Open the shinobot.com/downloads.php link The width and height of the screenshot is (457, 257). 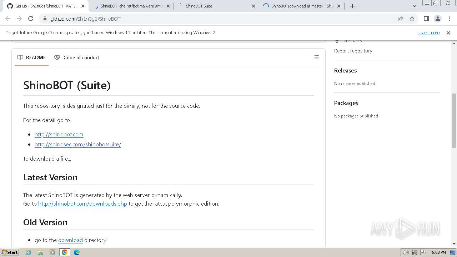[x=82, y=203]
